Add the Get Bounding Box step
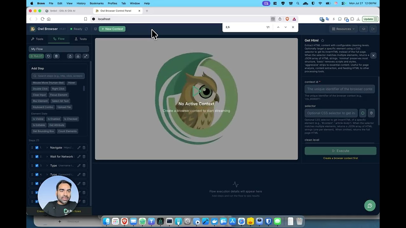Viewport: 406px width, 228px height. tap(43, 131)
